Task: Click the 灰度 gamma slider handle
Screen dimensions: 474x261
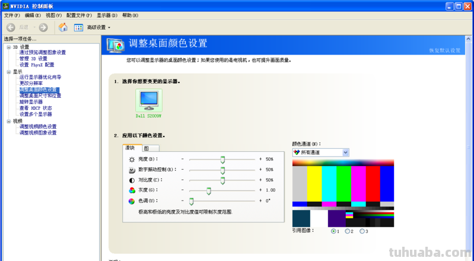Action: pos(209,191)
